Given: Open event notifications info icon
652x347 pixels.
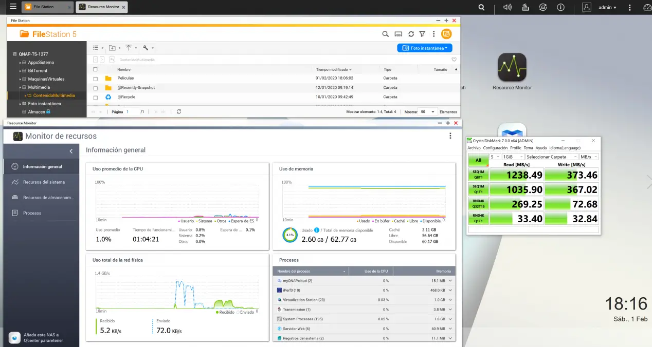Looking at the screenshot, I should pos(560,7).
